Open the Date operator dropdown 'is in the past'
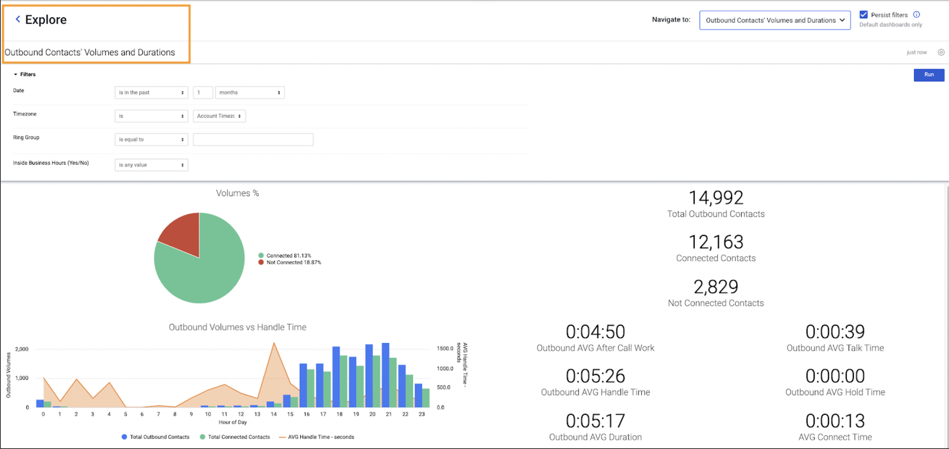This screenshot has width=949, height=449. click(151, 92)
